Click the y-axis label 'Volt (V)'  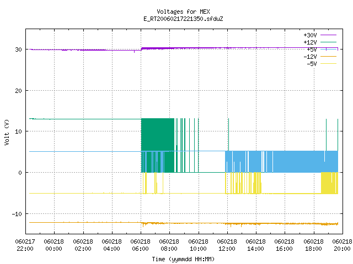(x=7, y=132)
